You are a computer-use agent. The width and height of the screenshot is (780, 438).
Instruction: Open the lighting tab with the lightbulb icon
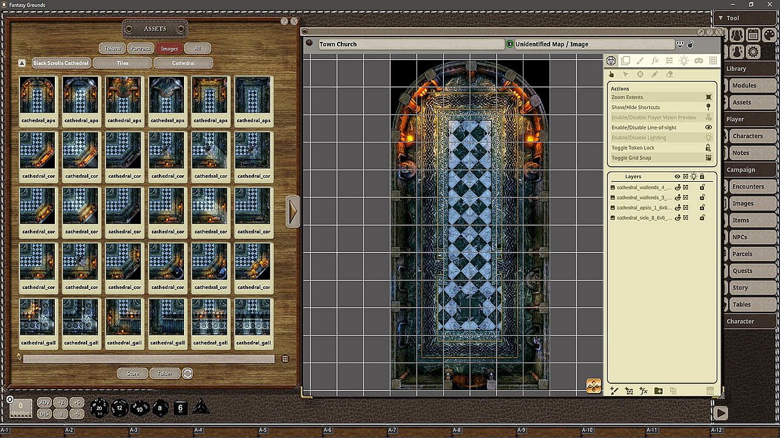(684, 61)
